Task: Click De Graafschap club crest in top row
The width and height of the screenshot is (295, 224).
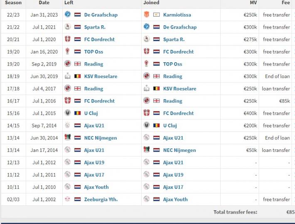Action: (x=68, y=15)
